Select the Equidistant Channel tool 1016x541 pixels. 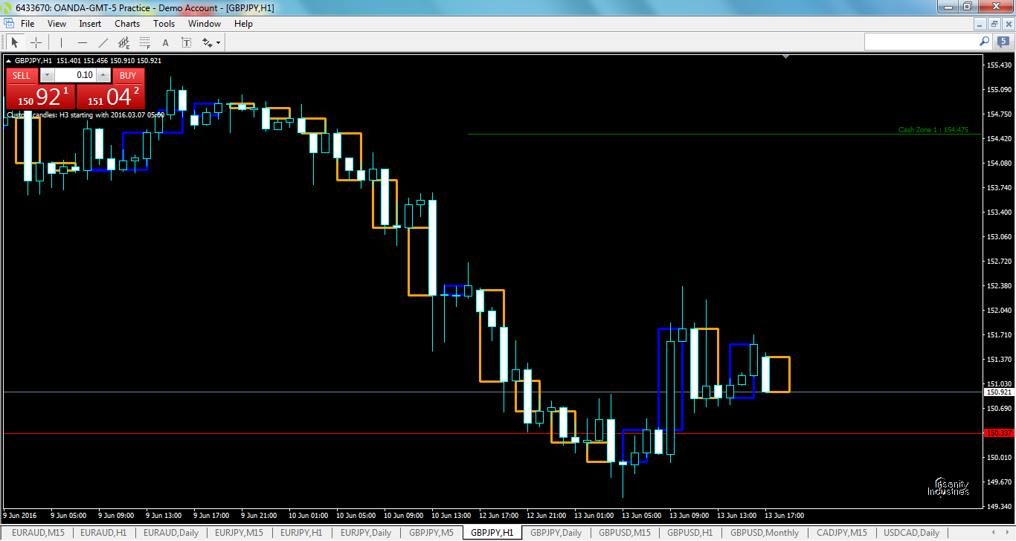(x=123, y=42)
